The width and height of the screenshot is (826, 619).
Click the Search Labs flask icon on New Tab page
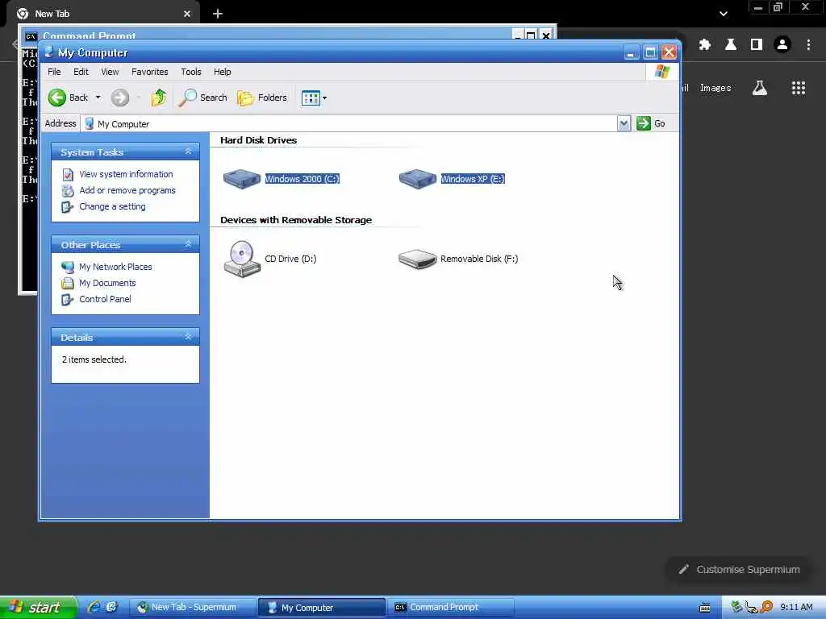coord(759,88)
